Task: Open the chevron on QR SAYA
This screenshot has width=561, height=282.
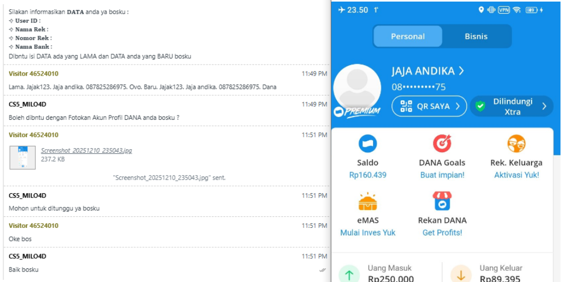Action: coord(457,106)
